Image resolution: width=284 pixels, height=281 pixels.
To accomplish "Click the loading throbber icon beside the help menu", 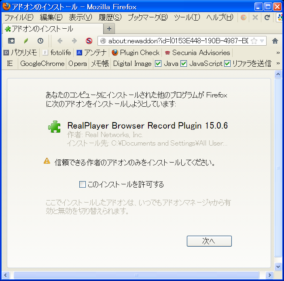I will click(x=244, y=17).
